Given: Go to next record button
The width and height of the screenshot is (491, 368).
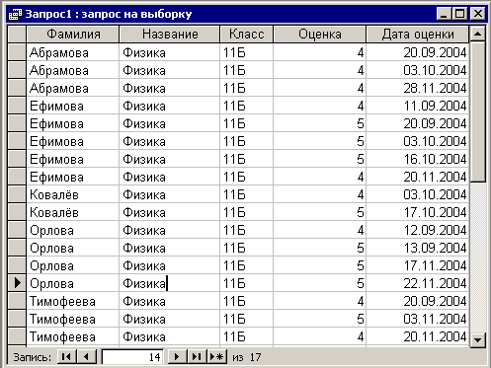Looking at the screenshot, I should [177, 356].
